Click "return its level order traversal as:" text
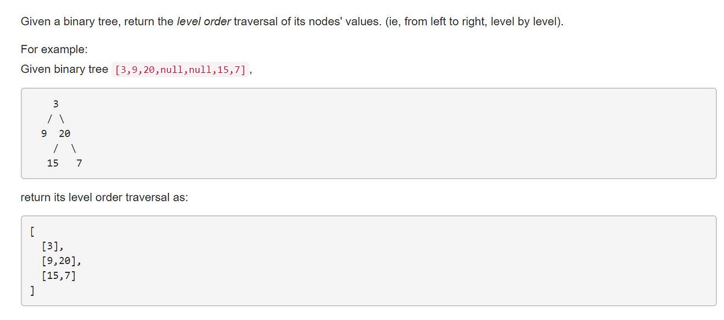 pyautogui.click(x=104, y=197)
